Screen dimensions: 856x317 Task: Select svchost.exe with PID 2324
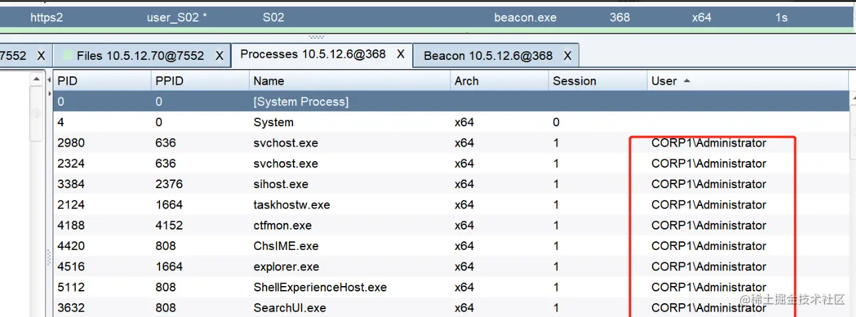pyautogui.click(x=286, y=163)
